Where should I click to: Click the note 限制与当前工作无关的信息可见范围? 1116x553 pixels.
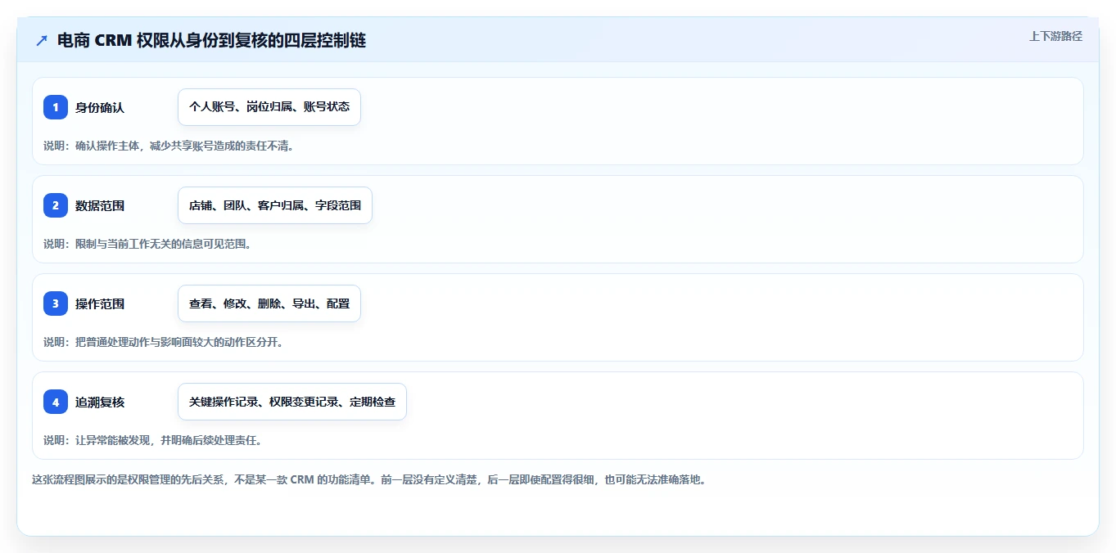(x=147, y=244)
